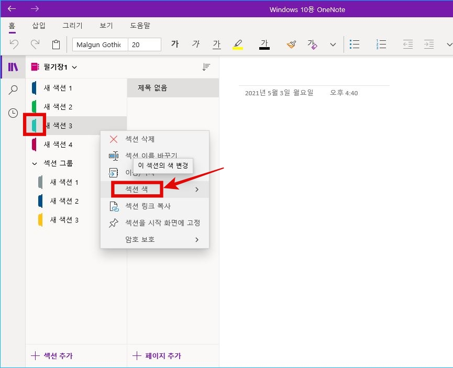Image resolution: width=453 pixels, height=368 pixels.
Task: Select top-level section 새 섹션 2
Action: tap(76, 107)
